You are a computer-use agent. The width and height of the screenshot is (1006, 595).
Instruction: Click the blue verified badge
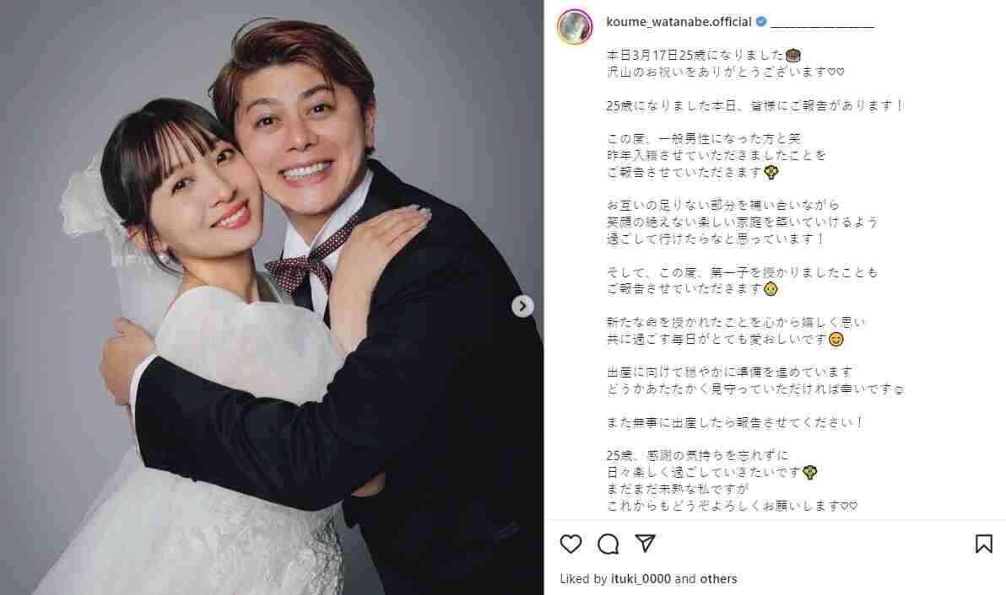(761, 22)
